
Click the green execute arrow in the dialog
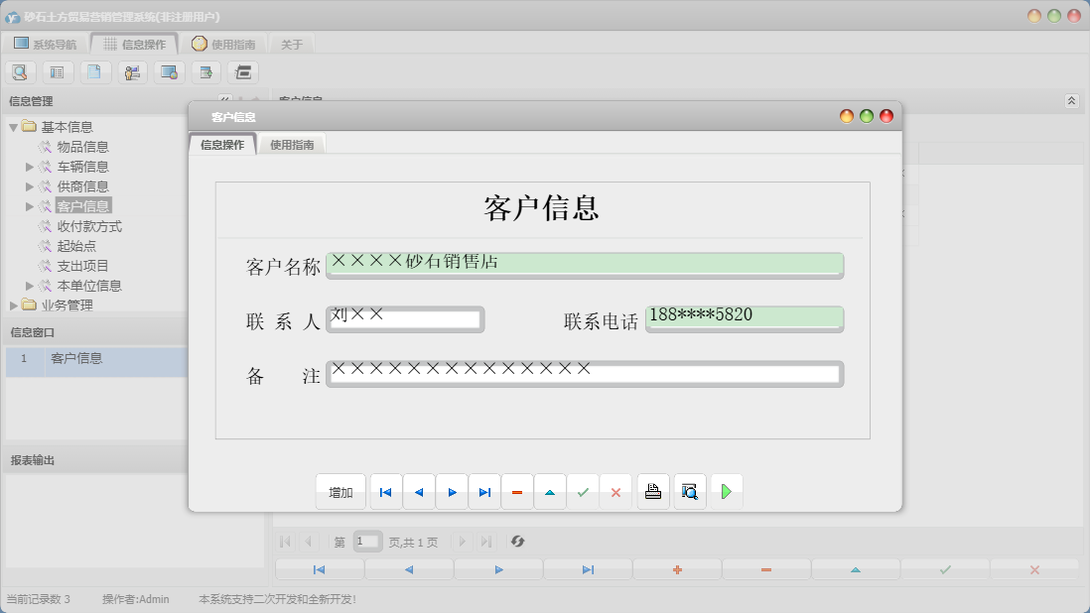tap(727, 491)
